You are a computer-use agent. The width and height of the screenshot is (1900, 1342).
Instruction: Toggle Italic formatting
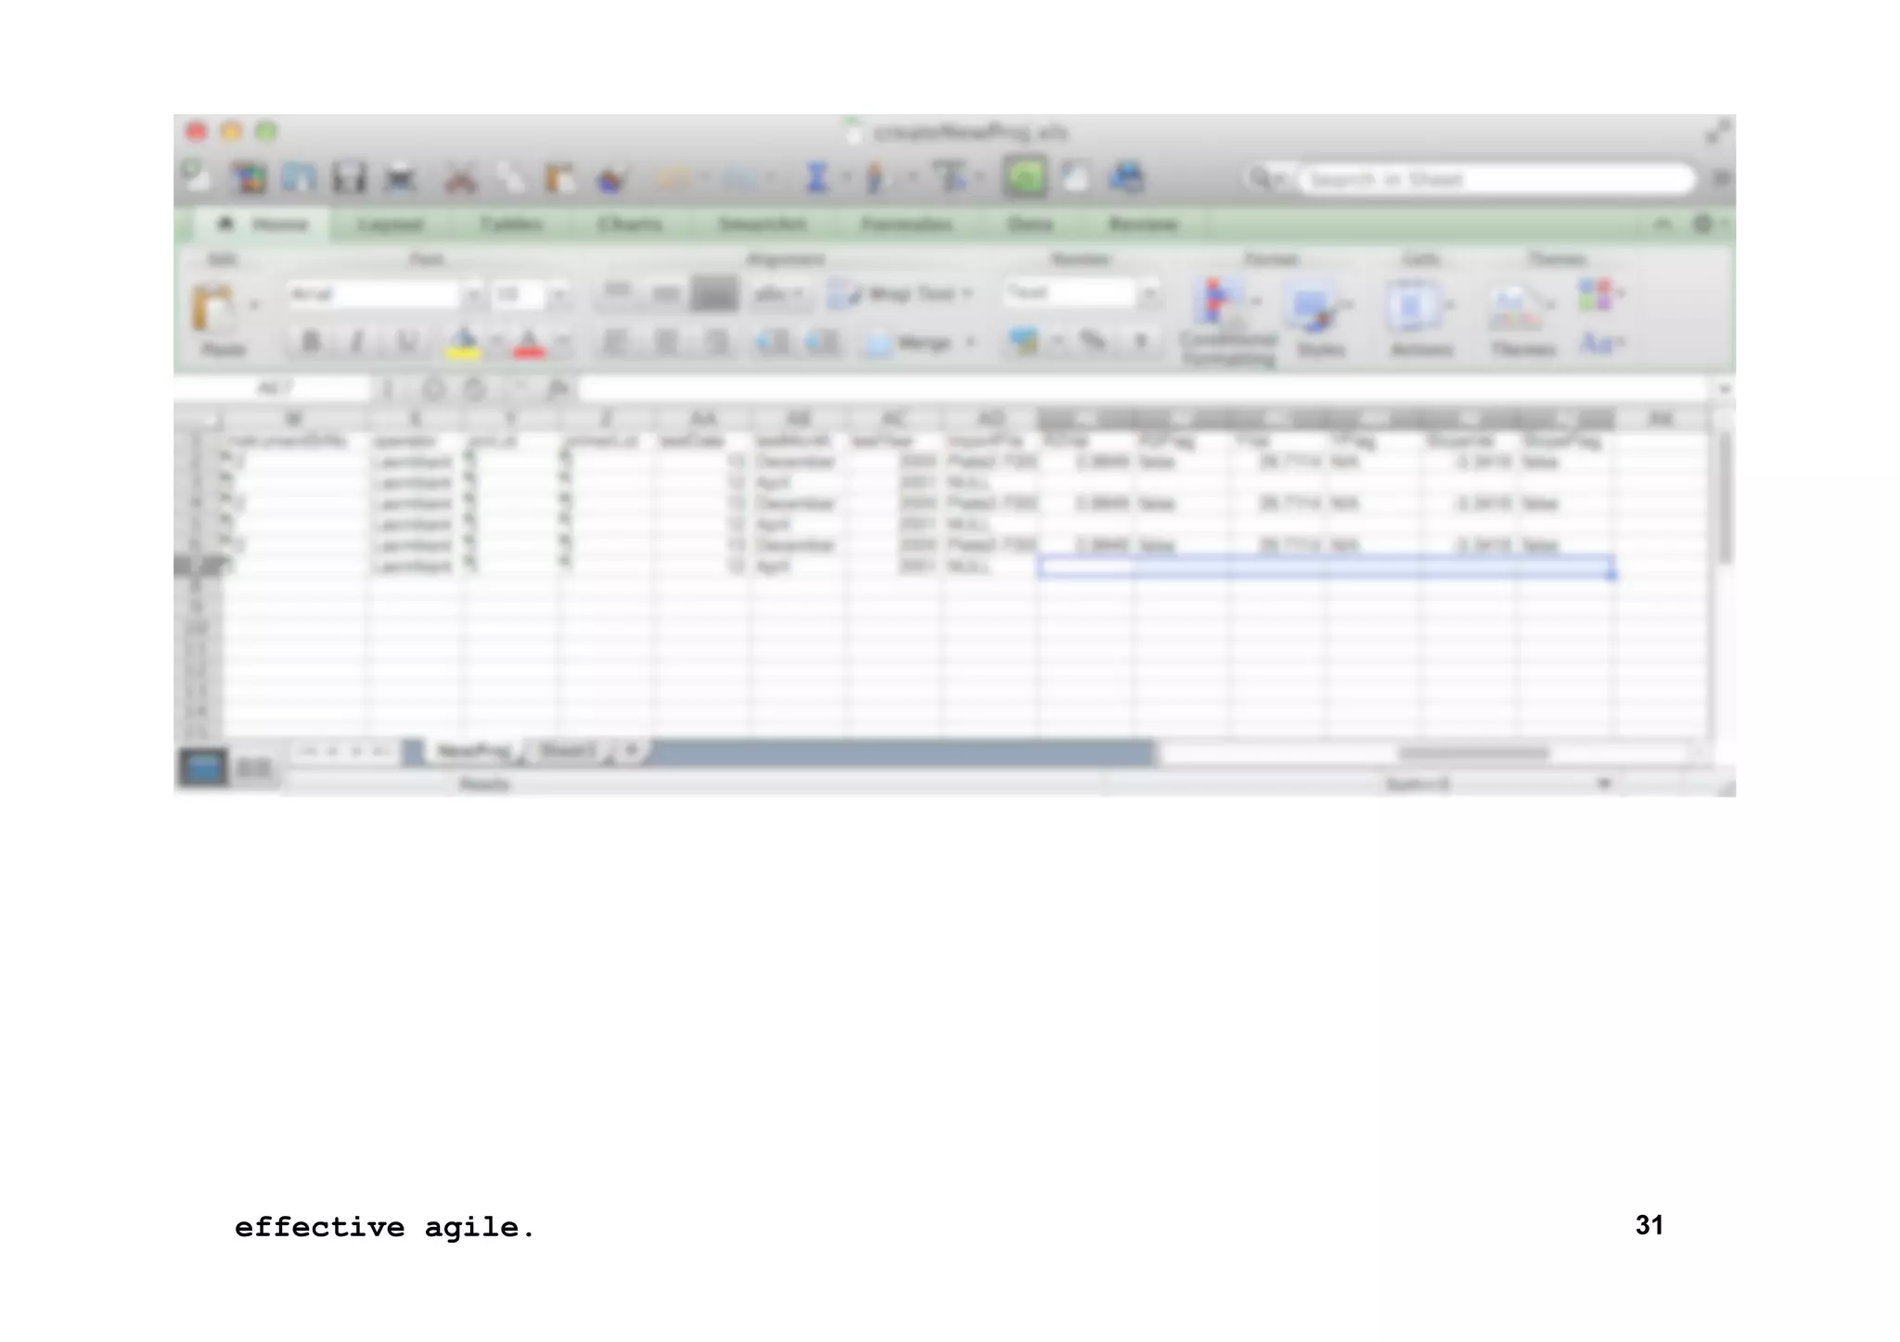coord(357,342)
